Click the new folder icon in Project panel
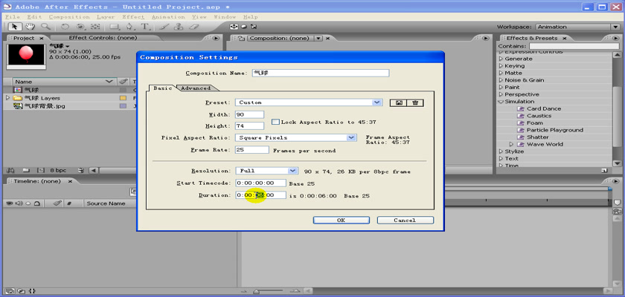Image resolution: width=625 pixels, height=297 pixels. point(26,171)
